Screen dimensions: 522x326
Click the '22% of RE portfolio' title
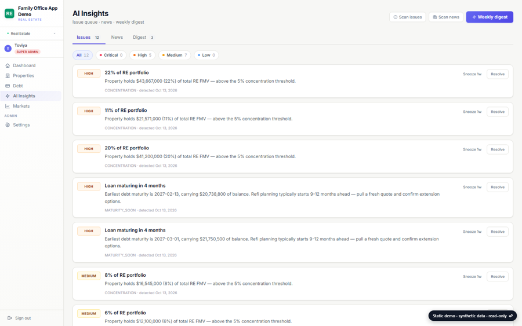pyautogui.click(x=126, y=72)
